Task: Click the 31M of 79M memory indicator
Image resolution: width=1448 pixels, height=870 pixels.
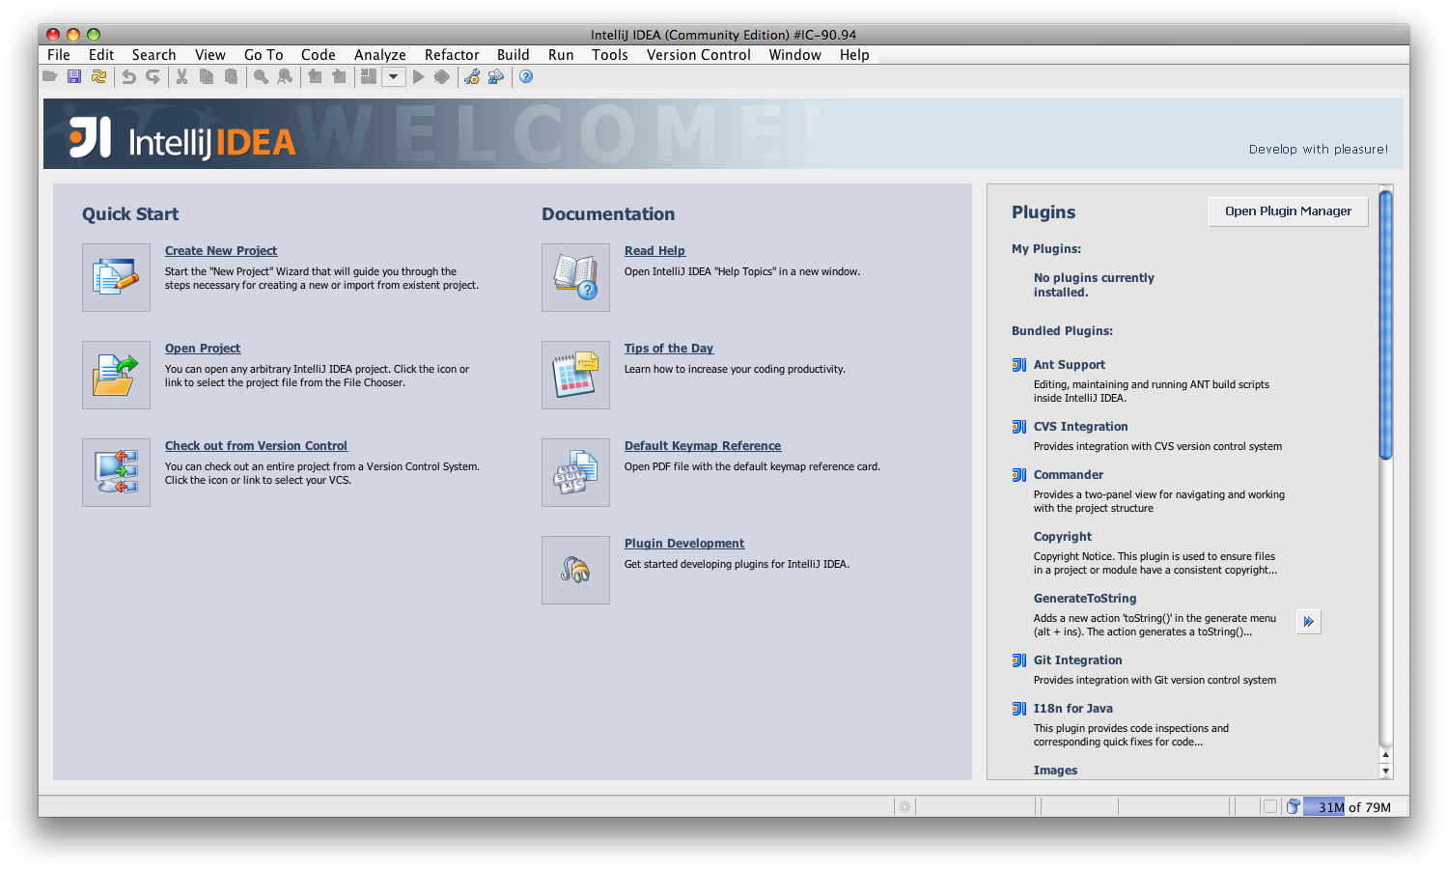Action: tap(1354, 807)
